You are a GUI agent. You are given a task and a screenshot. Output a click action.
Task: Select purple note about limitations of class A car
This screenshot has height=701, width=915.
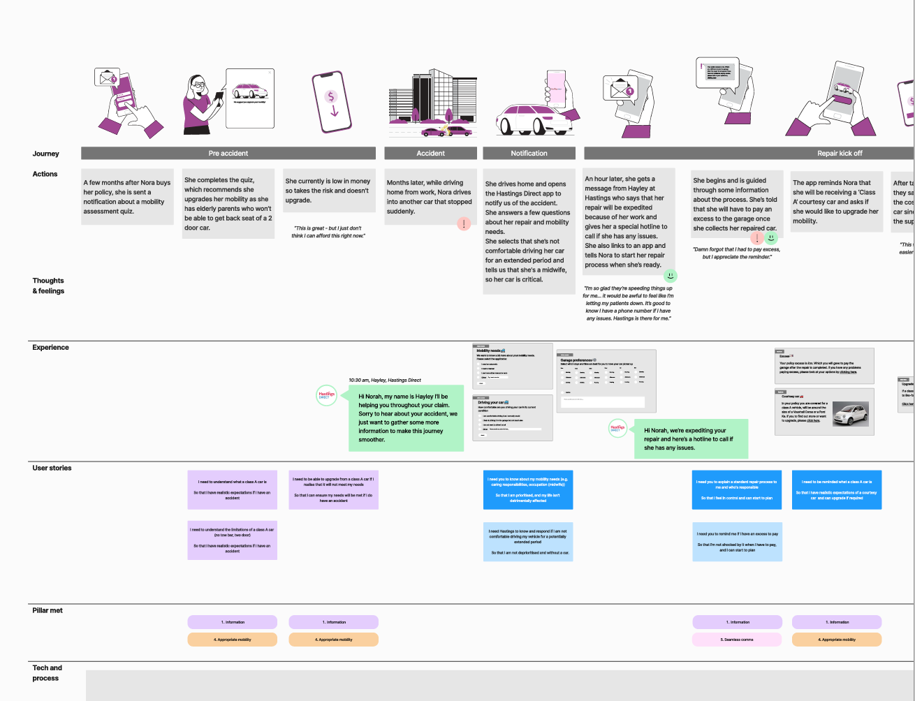[233, 540]
